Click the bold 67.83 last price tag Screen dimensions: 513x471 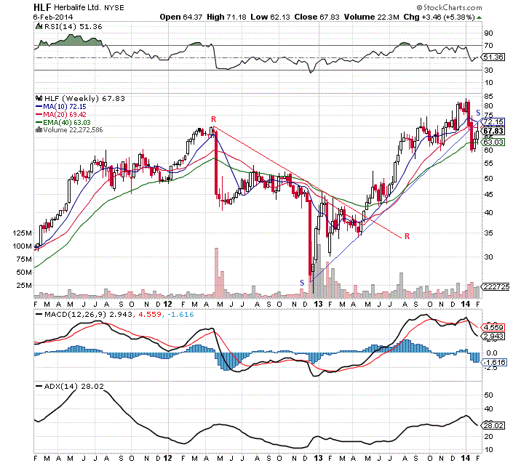tap(493, 131)
